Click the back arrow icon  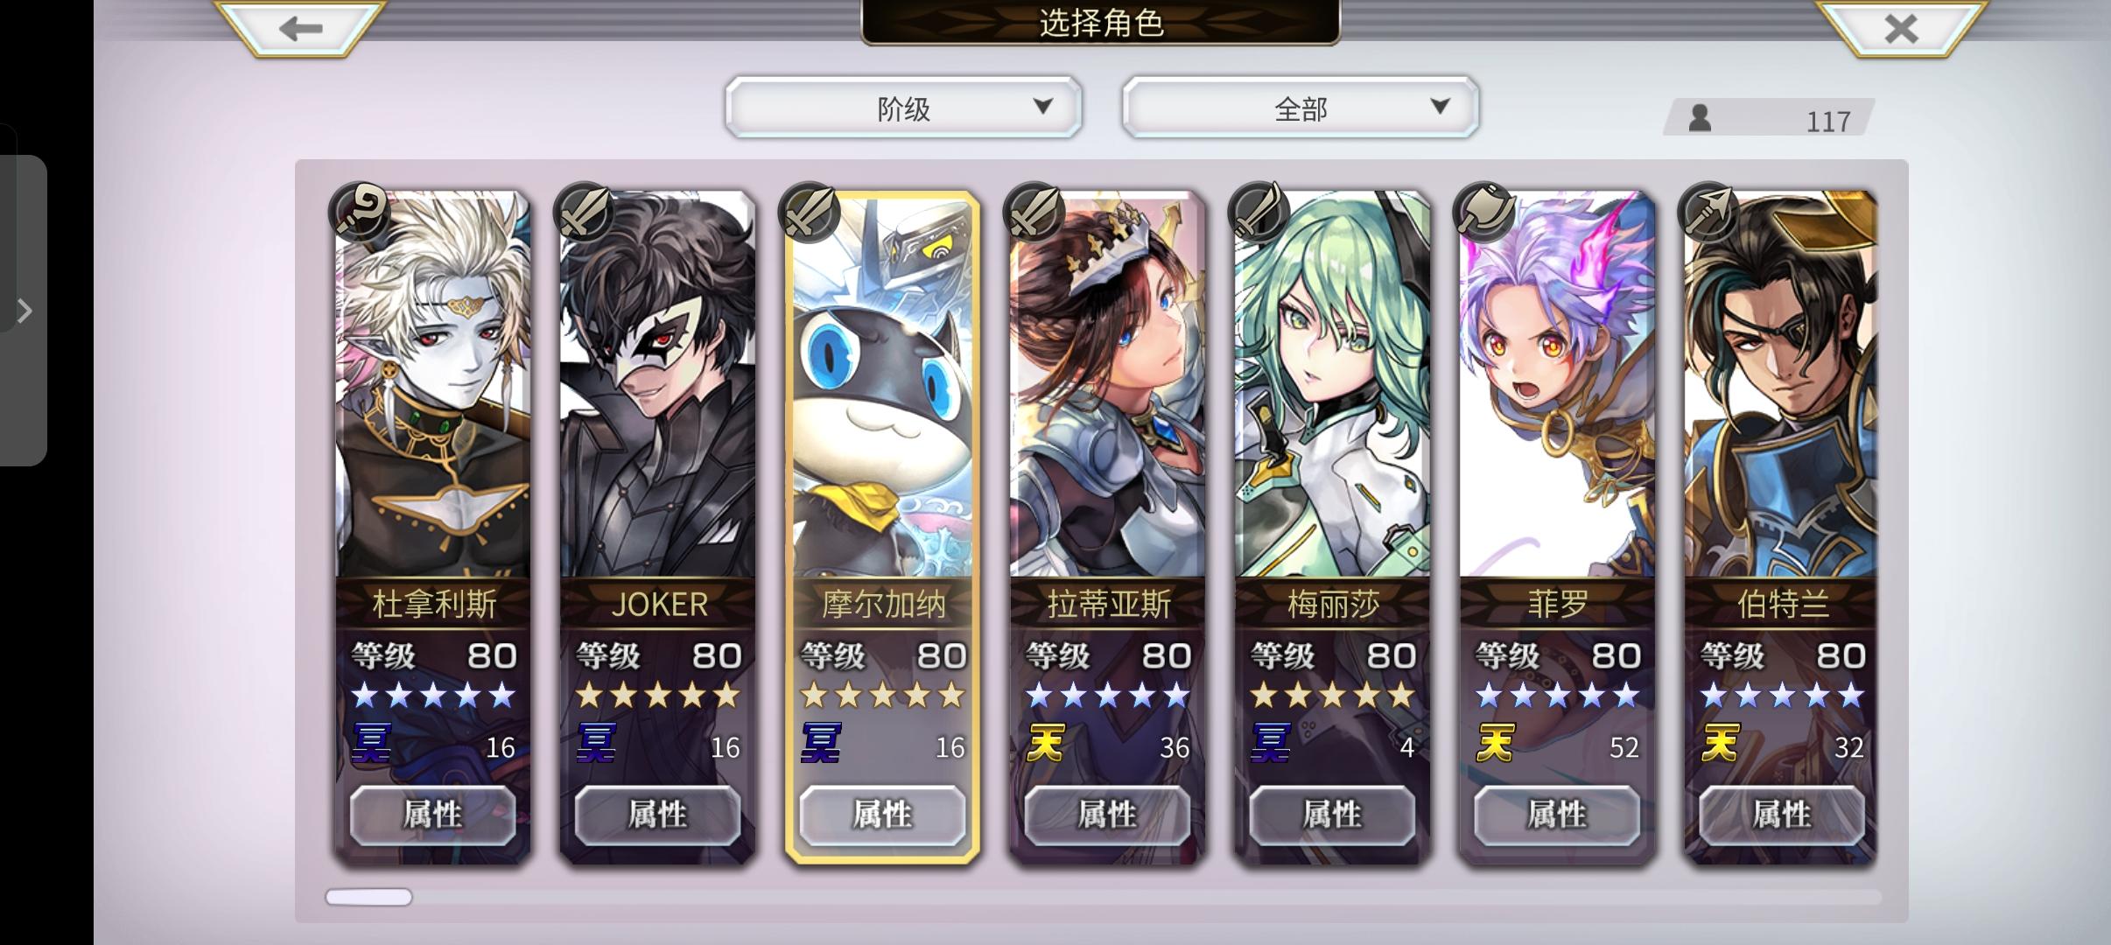(300, 28)
